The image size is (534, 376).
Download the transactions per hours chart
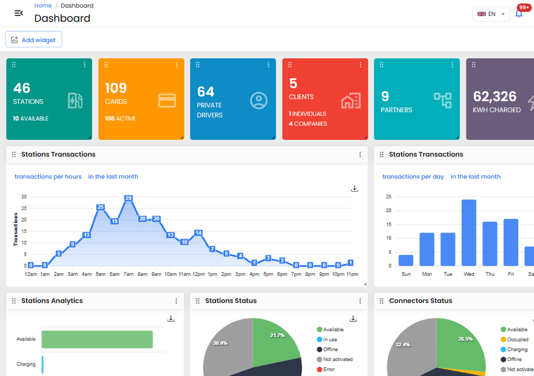(x=355, y=188)
